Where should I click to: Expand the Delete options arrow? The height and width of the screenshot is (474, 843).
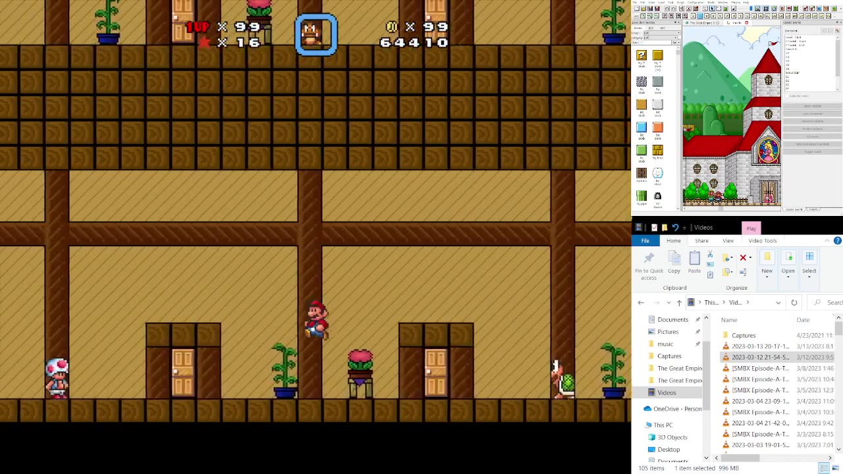point(750,258)
